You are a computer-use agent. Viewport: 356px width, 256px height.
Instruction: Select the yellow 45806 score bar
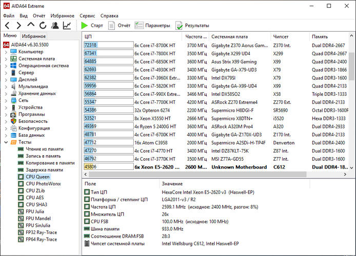109,167
